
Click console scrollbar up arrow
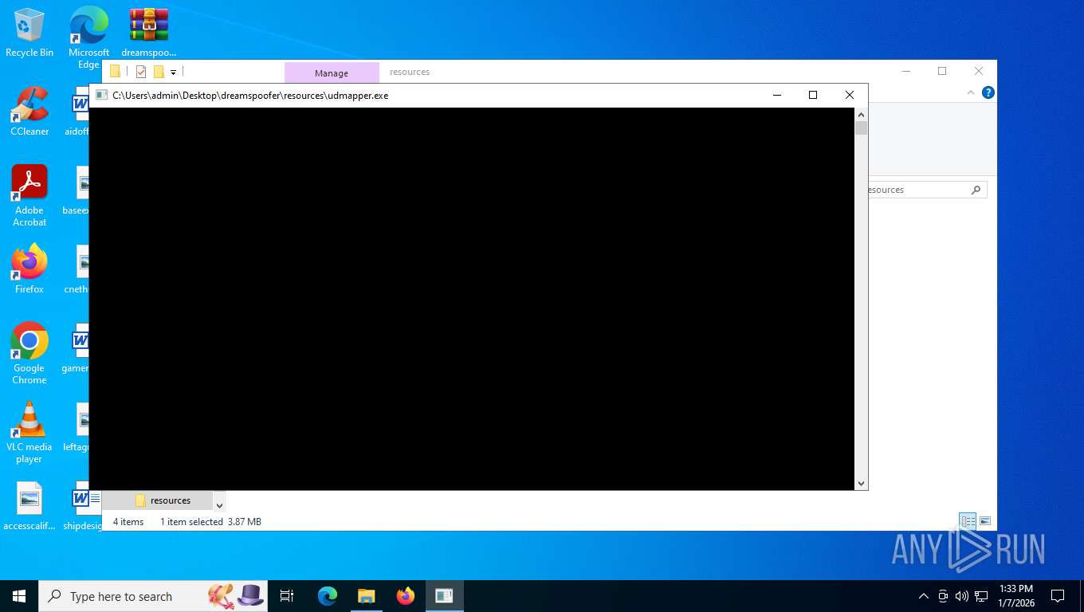[x=861, y=114]
